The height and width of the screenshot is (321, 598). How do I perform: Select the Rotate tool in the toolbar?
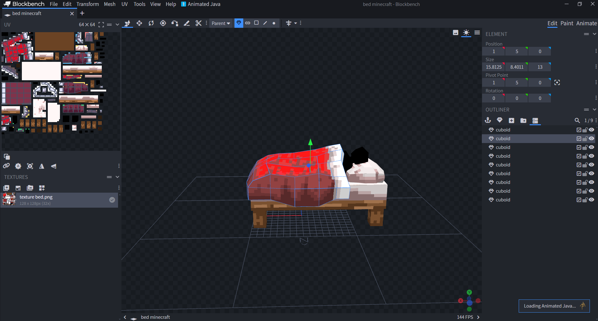coord(151,23)
